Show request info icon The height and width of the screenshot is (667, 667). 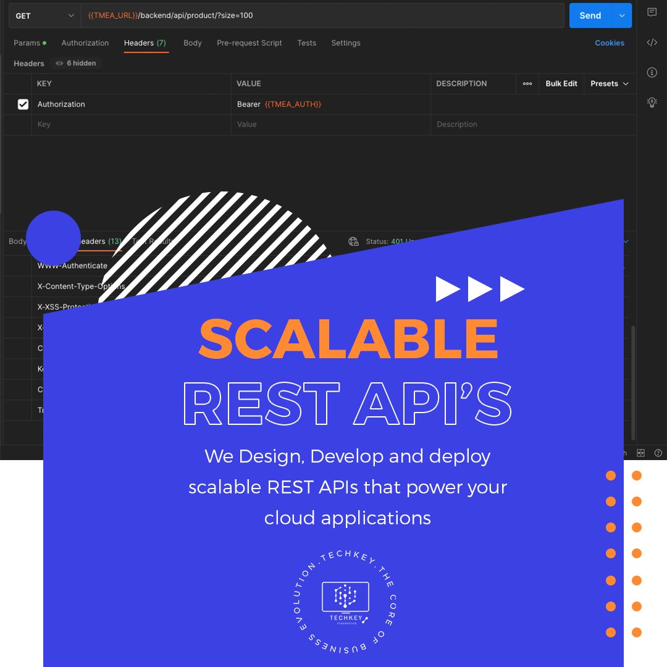coord(652,72)
